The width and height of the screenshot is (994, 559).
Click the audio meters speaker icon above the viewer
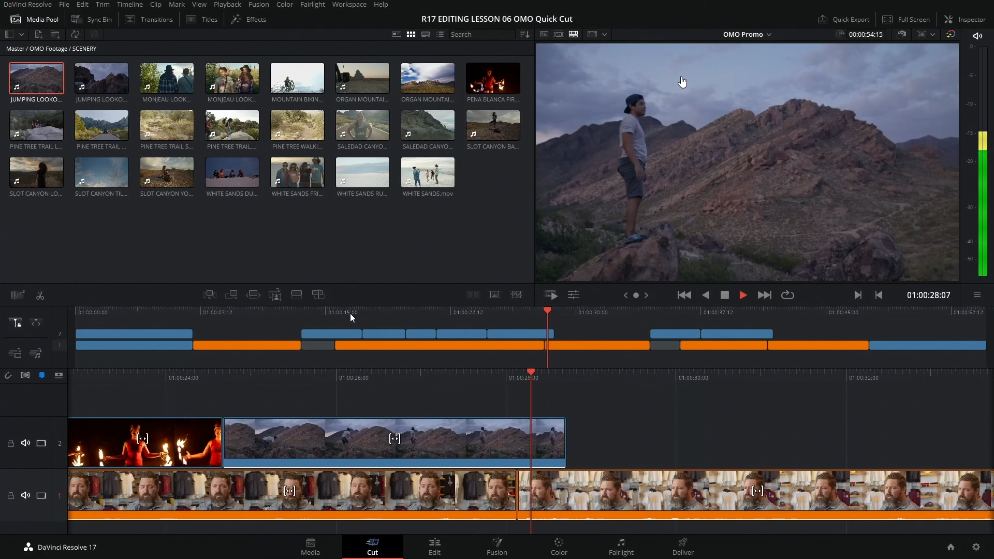(x=977, y=36)
